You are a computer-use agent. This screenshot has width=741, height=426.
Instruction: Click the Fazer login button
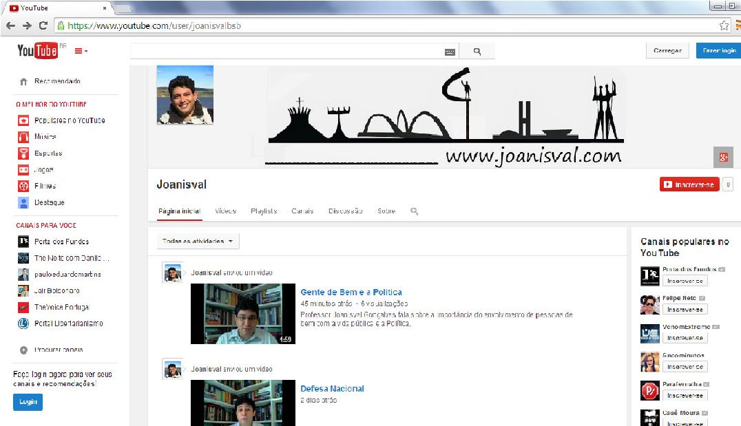pos(717,51)
